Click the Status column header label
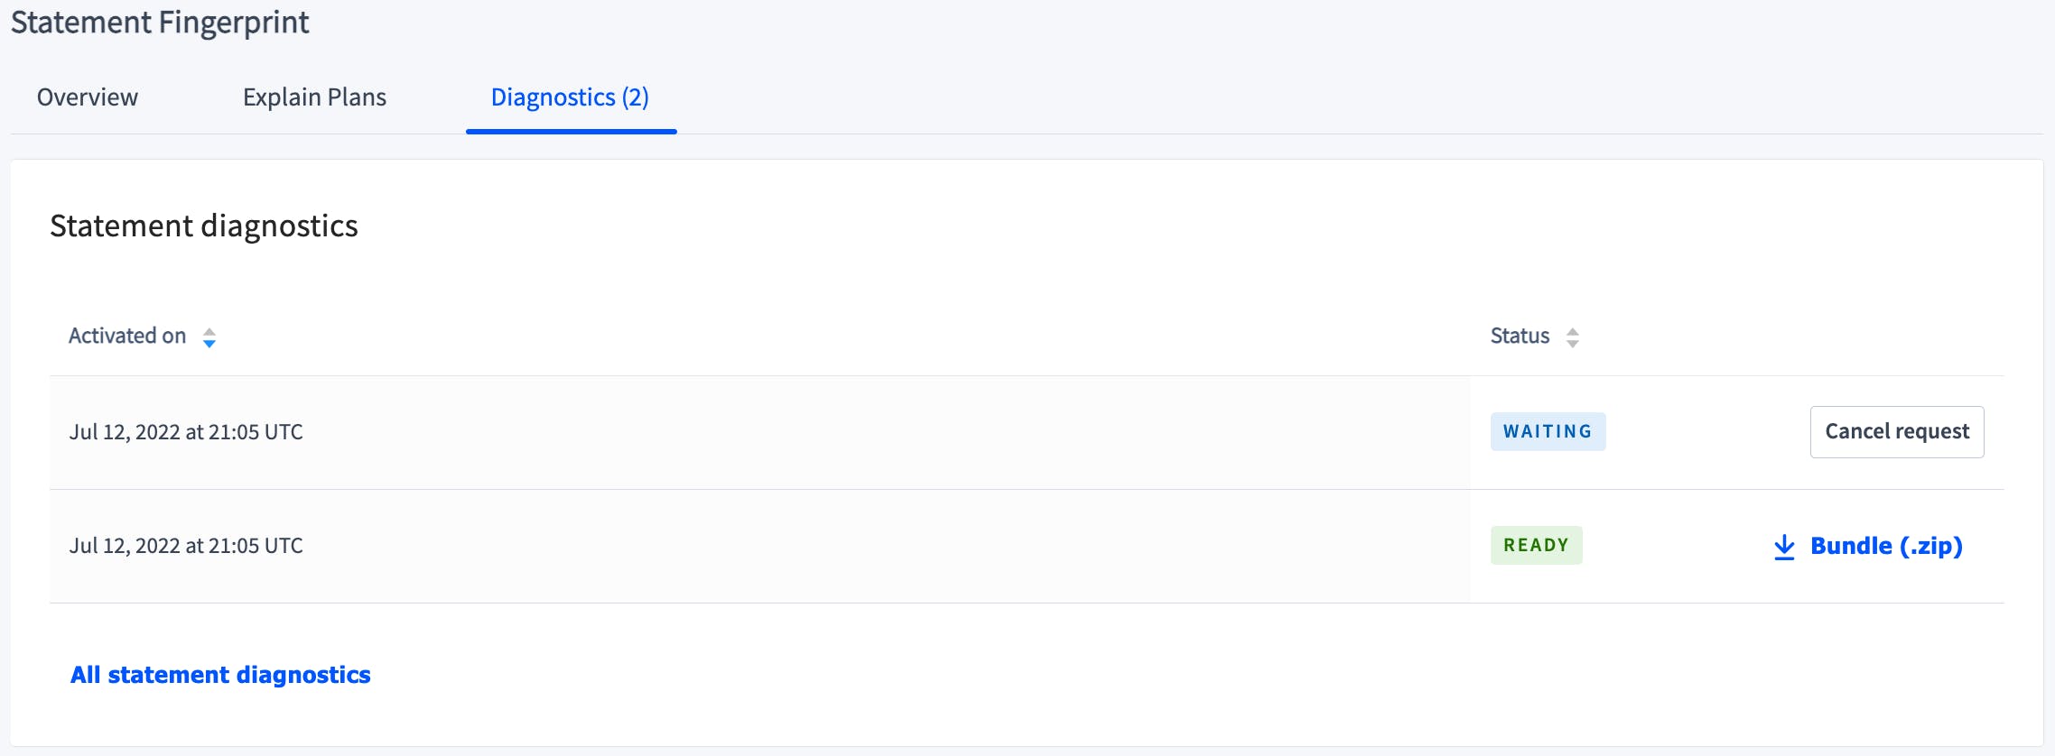 [x=1520, y=337]
